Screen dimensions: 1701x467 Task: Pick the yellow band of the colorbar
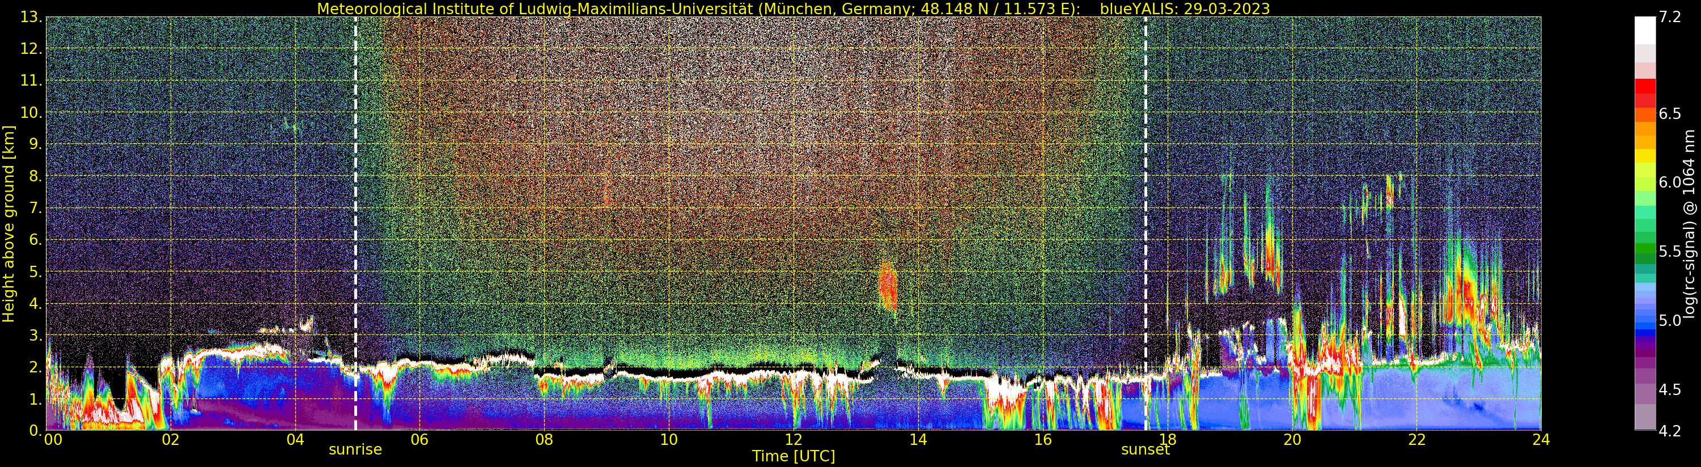[x=1645, y=155]
